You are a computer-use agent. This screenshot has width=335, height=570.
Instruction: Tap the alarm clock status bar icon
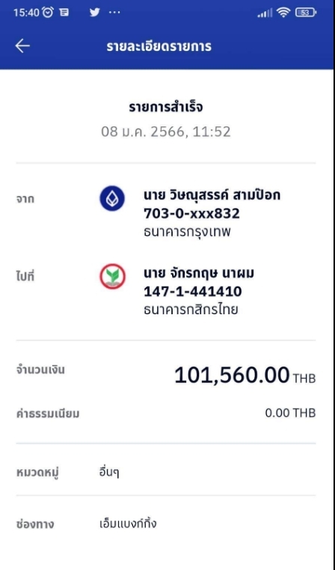(48, 13)
